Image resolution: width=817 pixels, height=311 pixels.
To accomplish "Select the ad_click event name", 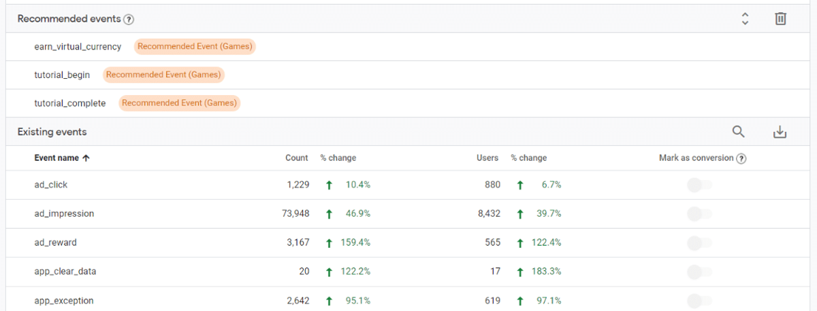I will coord(51,185).
